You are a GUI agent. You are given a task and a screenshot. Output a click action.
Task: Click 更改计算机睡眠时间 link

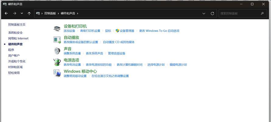tap(129, 65)
